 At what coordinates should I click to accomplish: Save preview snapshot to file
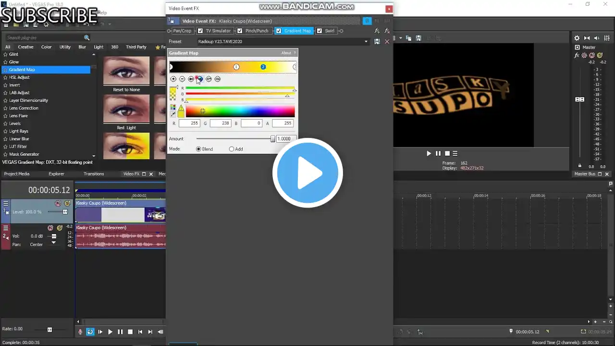(418, 38)
